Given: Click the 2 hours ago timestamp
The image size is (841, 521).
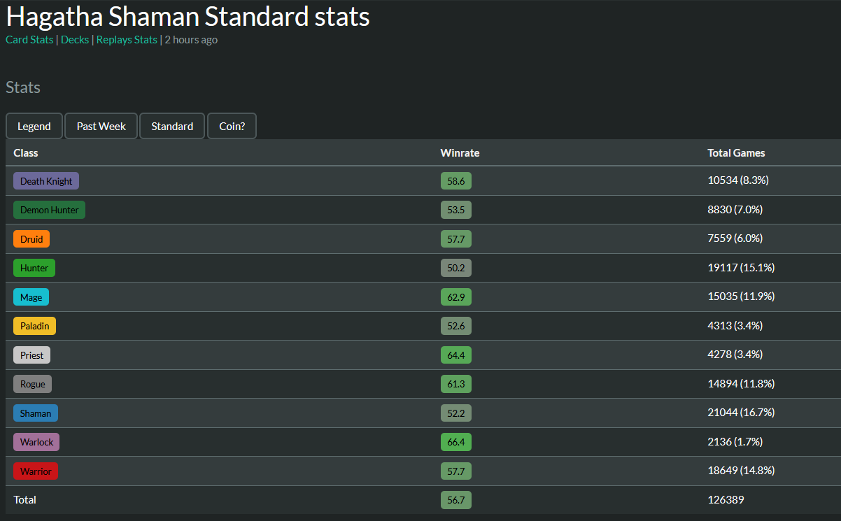Looking at the screenshot, I should coord(191,40).
